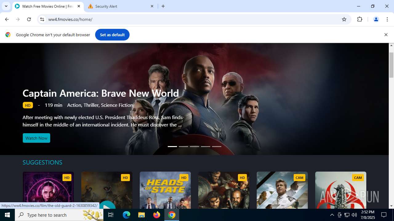Show hidden system tray icons
Image resolution: width=394 pixels, height=221 pixels.
click(332, 215)
